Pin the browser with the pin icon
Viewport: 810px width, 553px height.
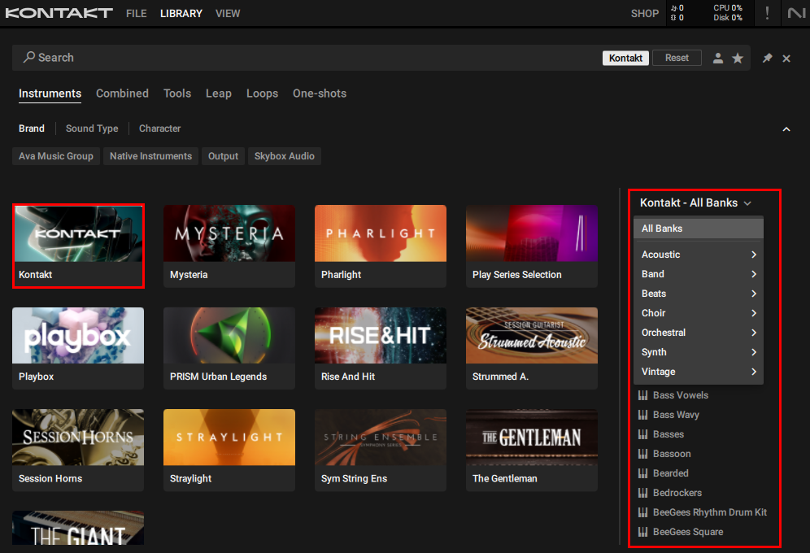click(x=767, y=58)
